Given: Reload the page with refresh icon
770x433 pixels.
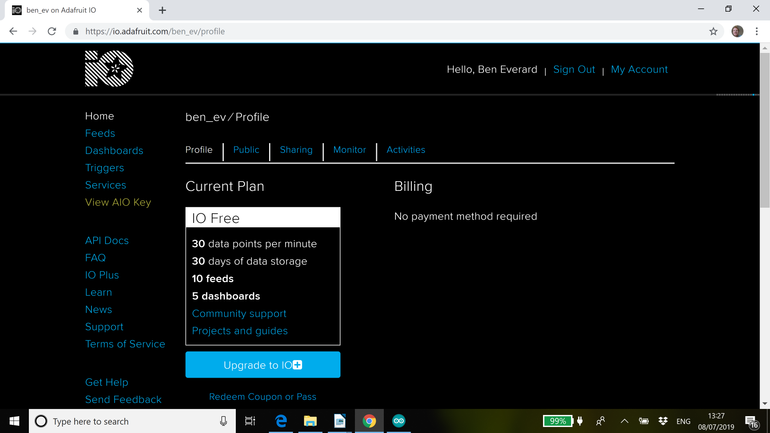Looking at the screenshot, I should (x=52, y=31).
